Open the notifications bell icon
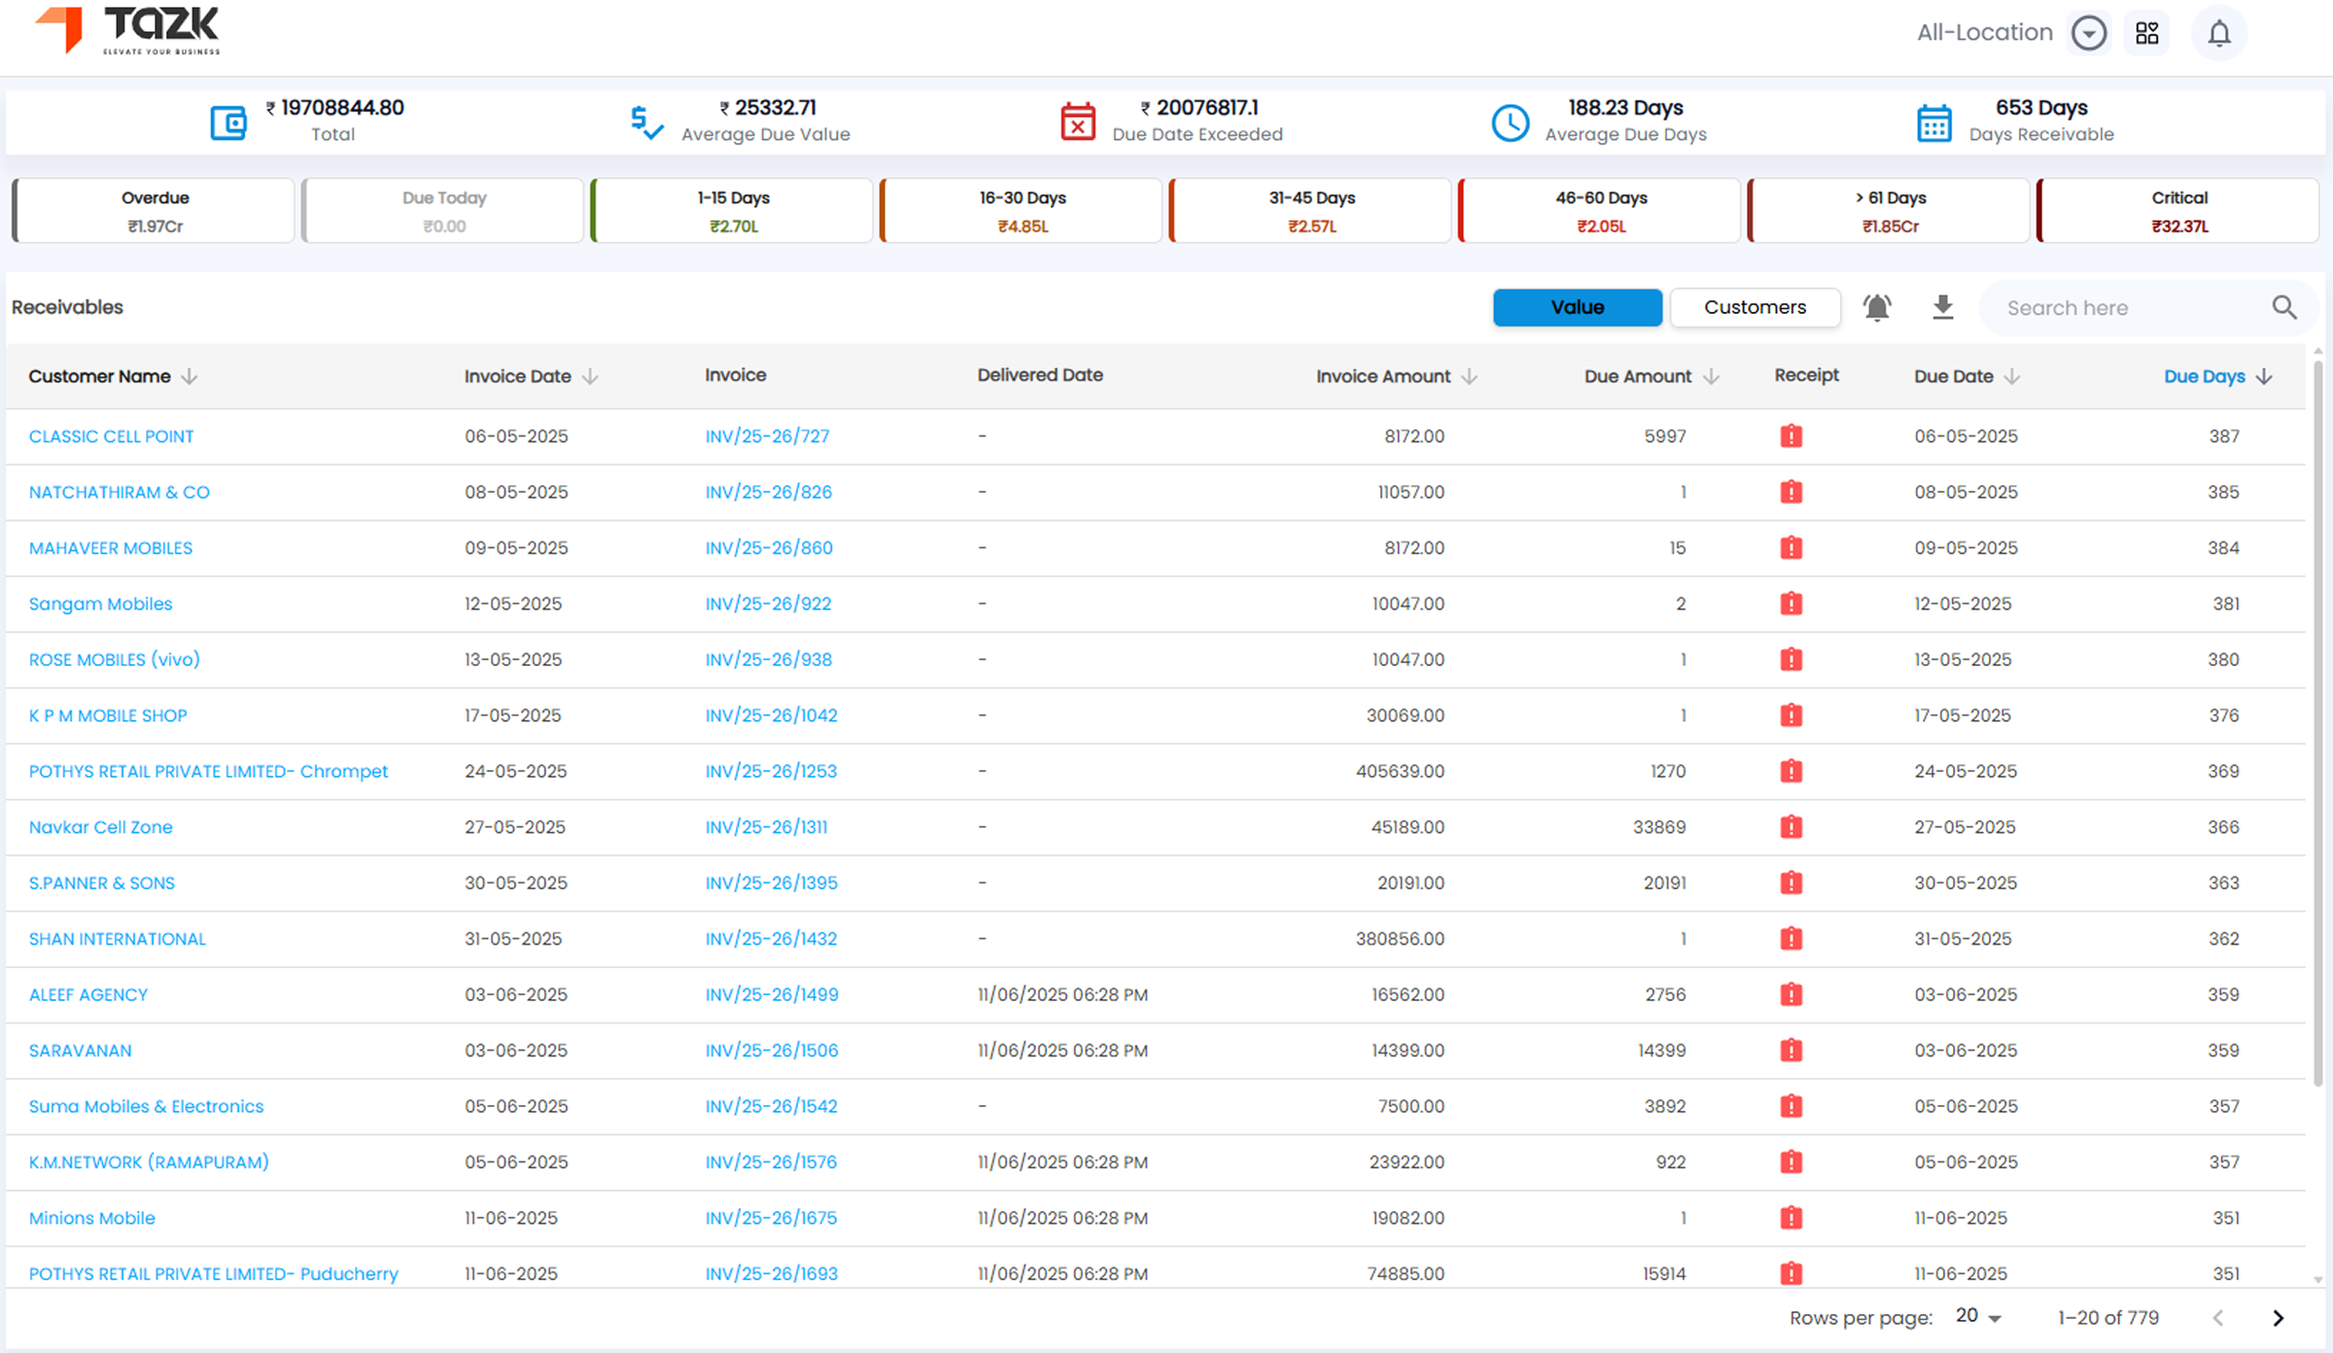The height and width of the screenshot is (1353, 2333). coord(2219,34)
